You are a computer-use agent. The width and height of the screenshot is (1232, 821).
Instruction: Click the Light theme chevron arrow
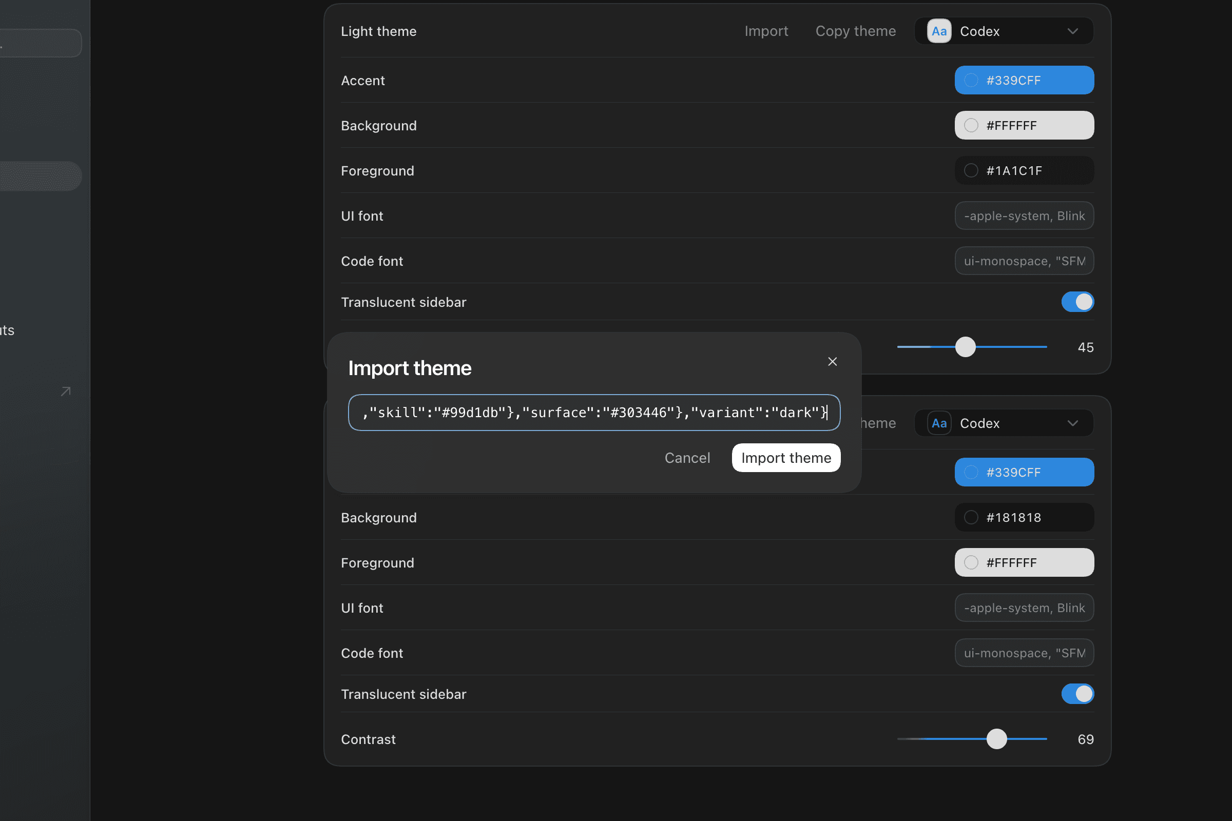pyautogui.click(x=1072, y=31)
